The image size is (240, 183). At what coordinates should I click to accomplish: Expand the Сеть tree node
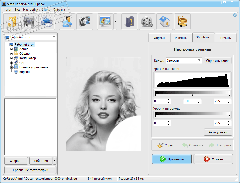[11, 63]
